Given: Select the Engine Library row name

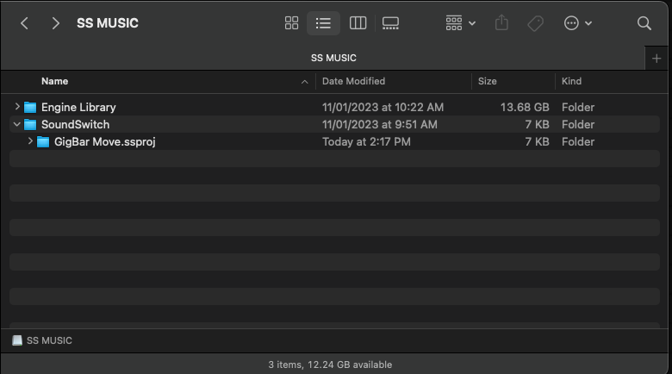Looking at the screenshot, I should click(78, 107).
